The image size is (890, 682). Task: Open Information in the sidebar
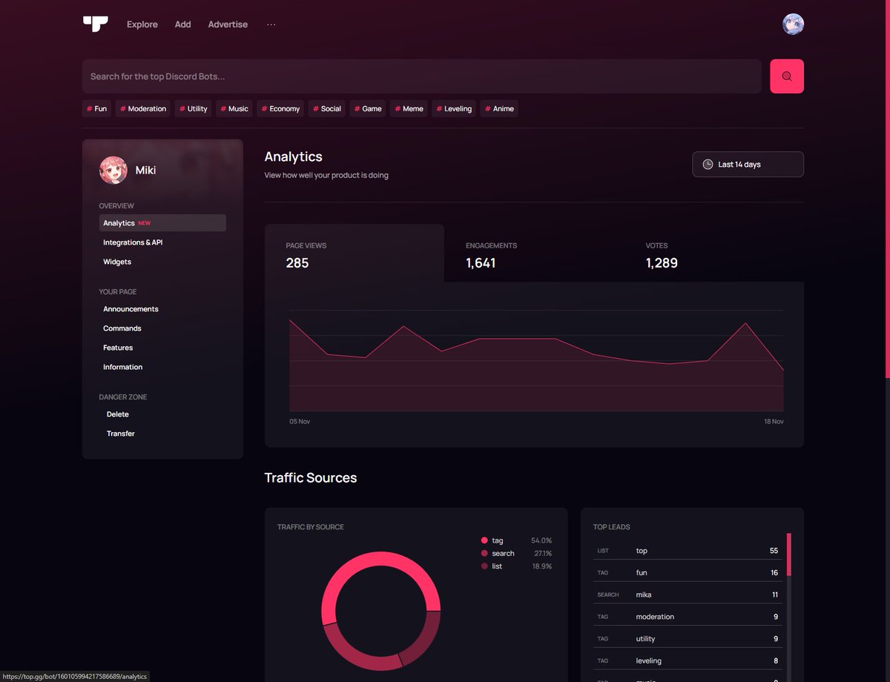point(123,367)
